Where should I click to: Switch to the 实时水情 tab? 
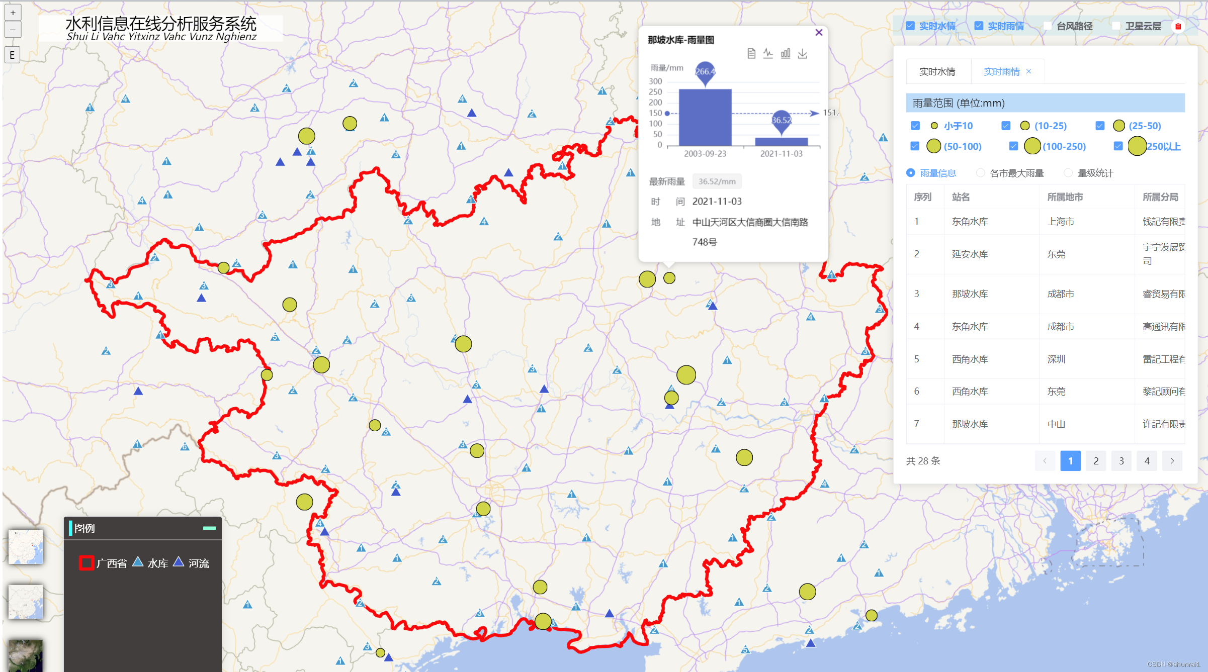(937, 71)
